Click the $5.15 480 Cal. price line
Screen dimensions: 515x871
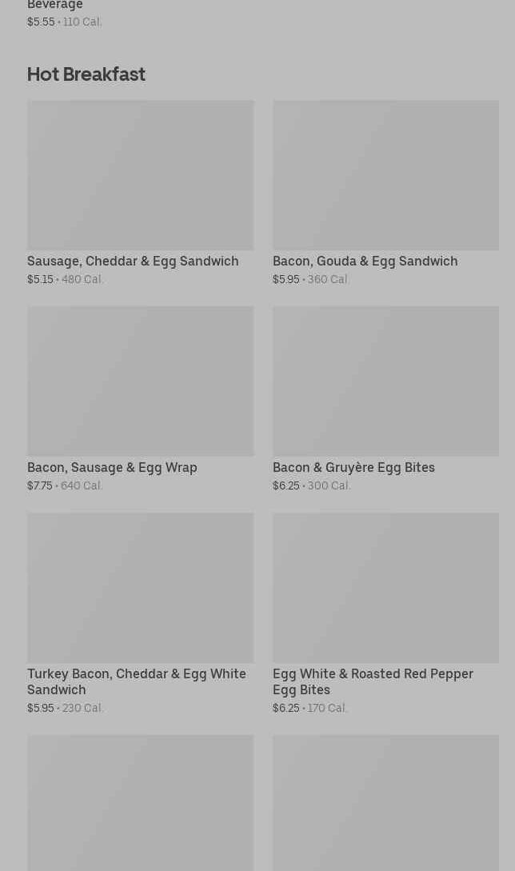pyautogui.click(x=65, y=279)
